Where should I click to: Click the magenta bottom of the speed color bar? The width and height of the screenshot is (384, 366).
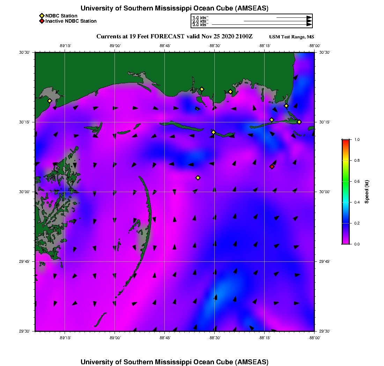(x=345, y=242)
